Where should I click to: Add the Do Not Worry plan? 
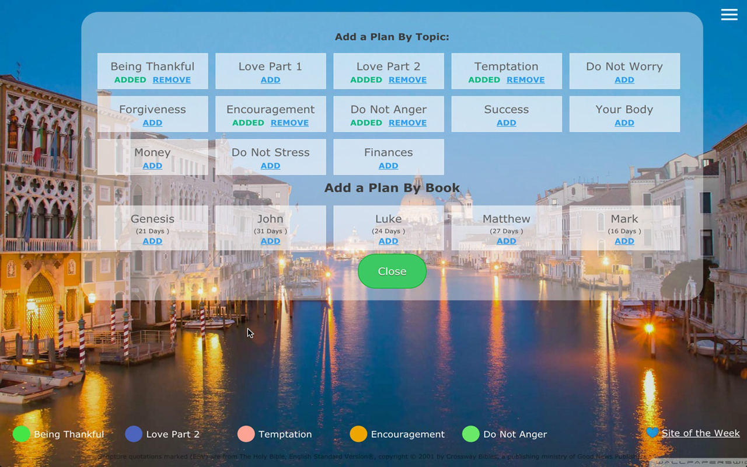coord(624,80)
